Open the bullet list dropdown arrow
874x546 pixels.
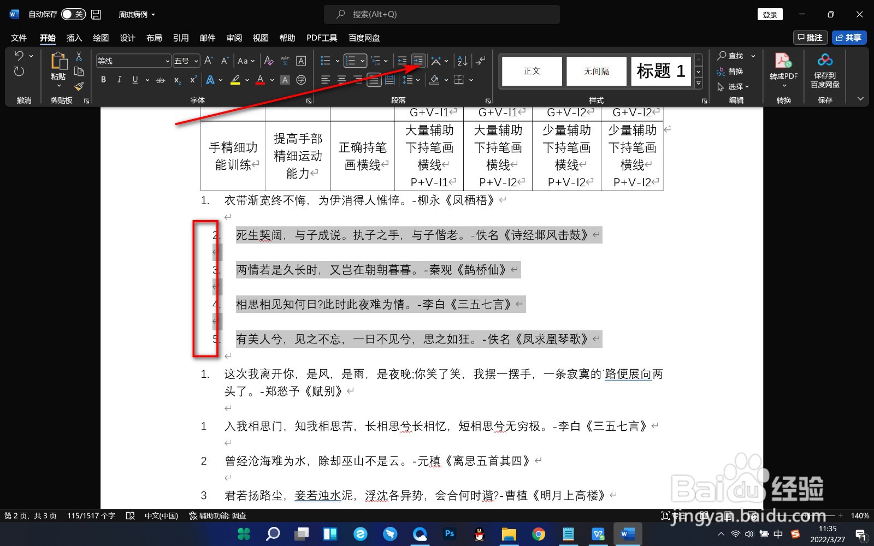(337, 61)
